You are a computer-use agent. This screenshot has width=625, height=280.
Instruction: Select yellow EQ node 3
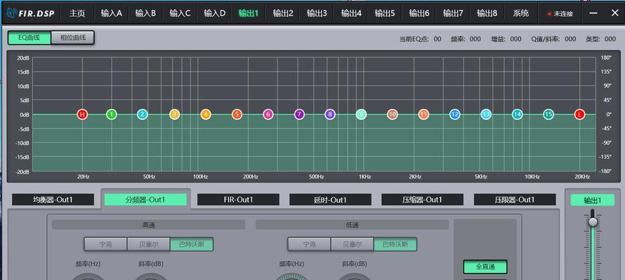click(175, 114)
